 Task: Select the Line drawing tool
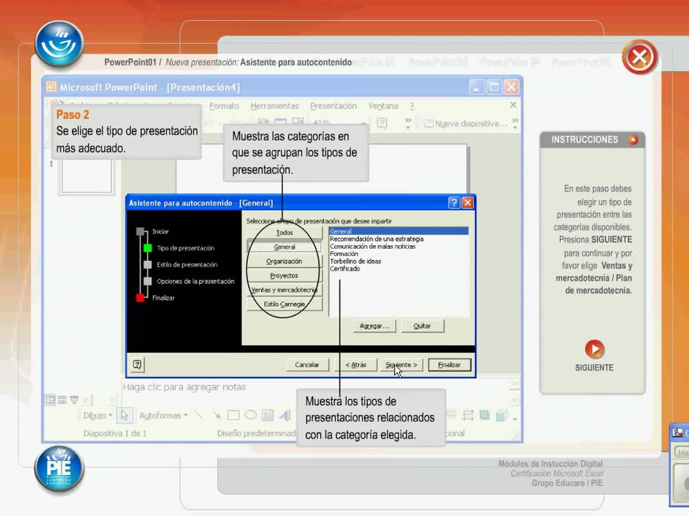click(x=199, y=415)
